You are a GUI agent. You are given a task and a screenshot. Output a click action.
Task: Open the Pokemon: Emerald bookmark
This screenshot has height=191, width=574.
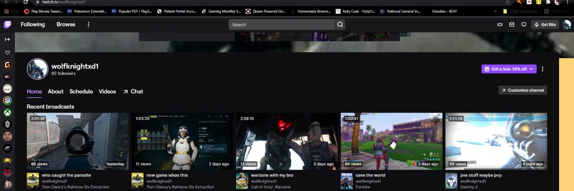[x=86, y=11]
